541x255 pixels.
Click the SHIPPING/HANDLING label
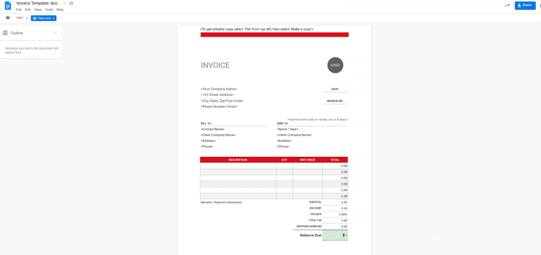[309, 226]
